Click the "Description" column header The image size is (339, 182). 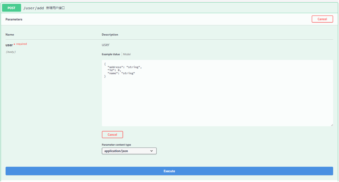(110, 34)
